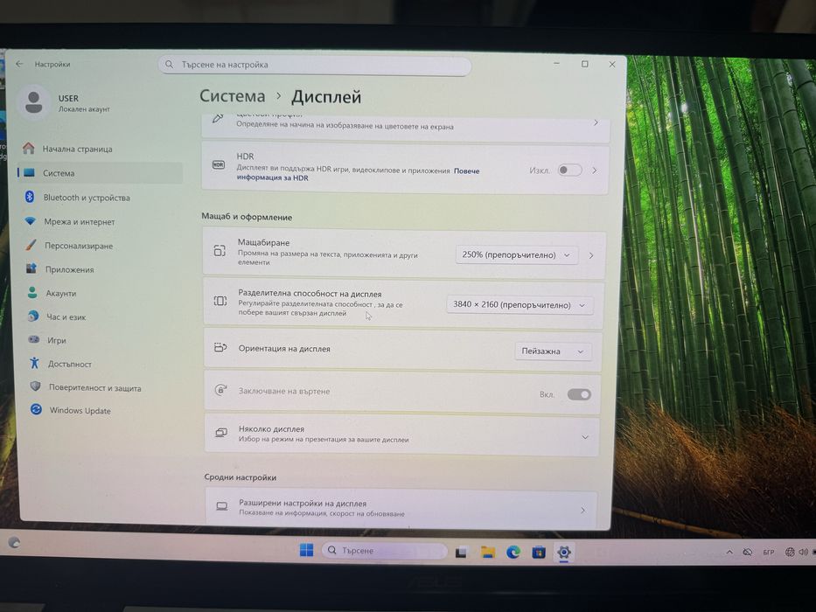The image size is (816, 612).
Task: Open 3840 × 2160 resolution dropdown
Action: [520, 305]
